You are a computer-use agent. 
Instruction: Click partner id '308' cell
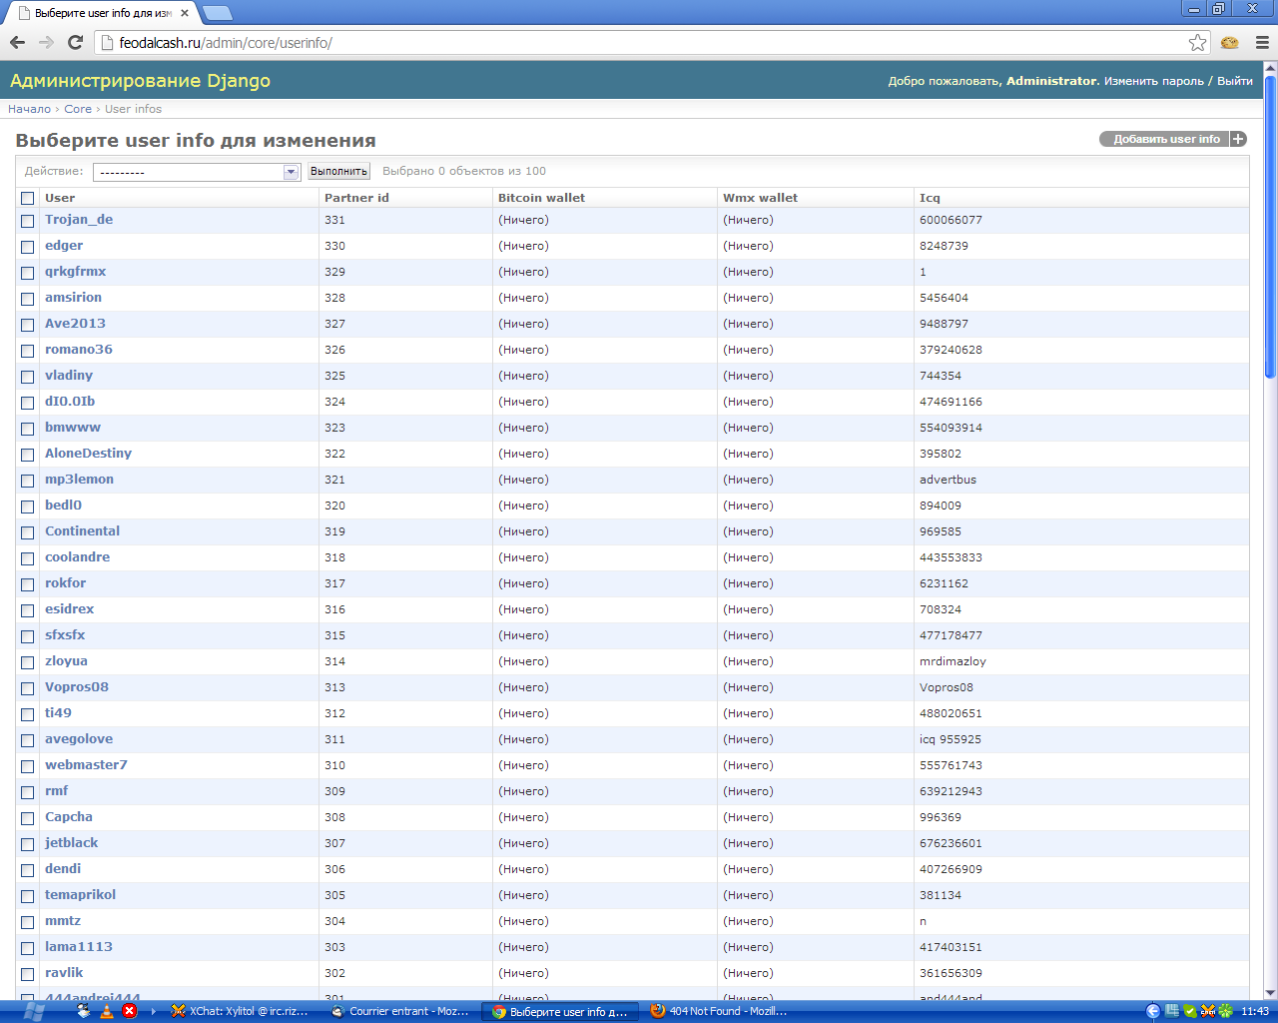tap(334, 817)
